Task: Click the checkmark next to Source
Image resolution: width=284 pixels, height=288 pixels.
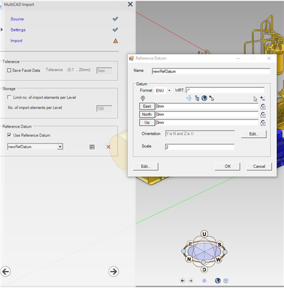Action: pyautogui.click(x=115, y=19)
